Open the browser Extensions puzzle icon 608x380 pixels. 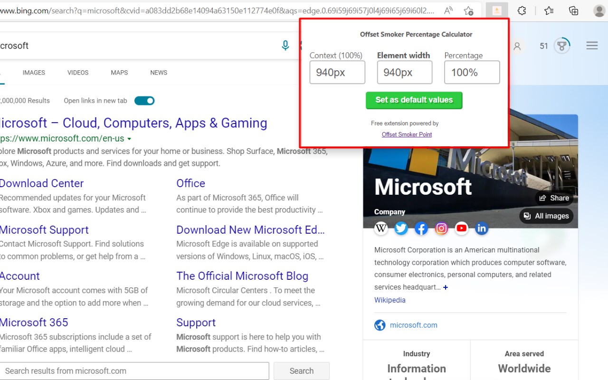point(522,10)
